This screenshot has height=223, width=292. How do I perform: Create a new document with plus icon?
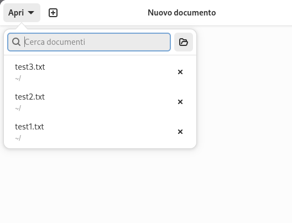[x=53, y=13]
